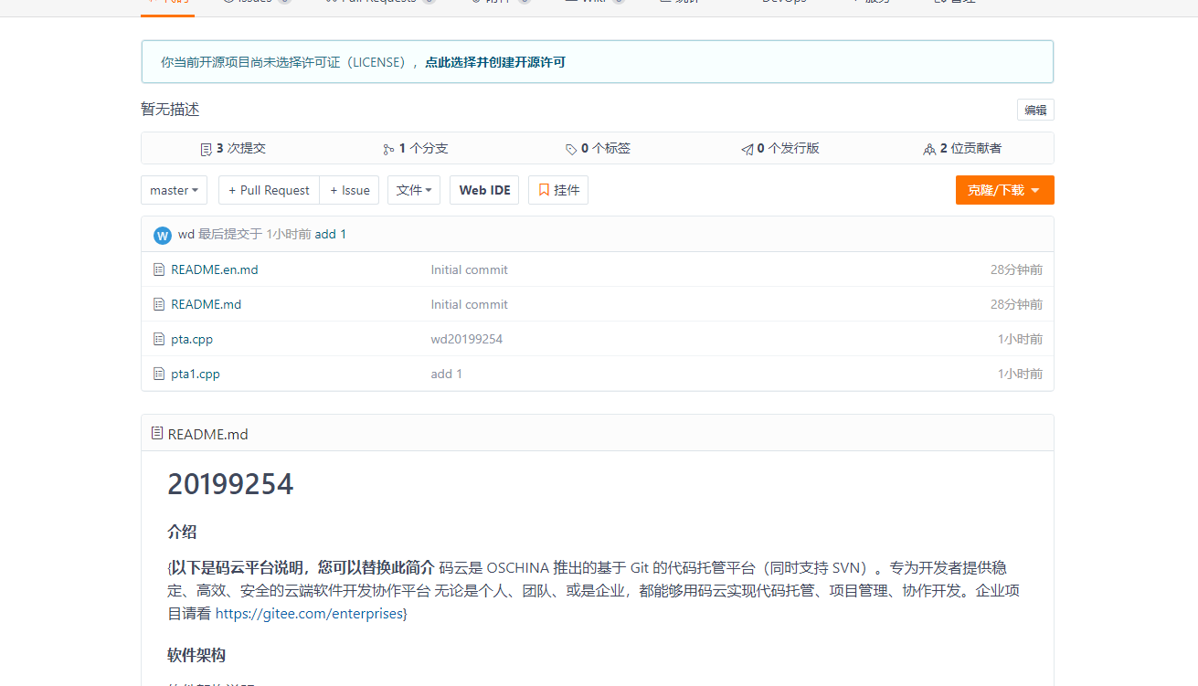Click the file icon in the README.md file row
This screenshot has height=686, width=1198.
coord(159,304)
